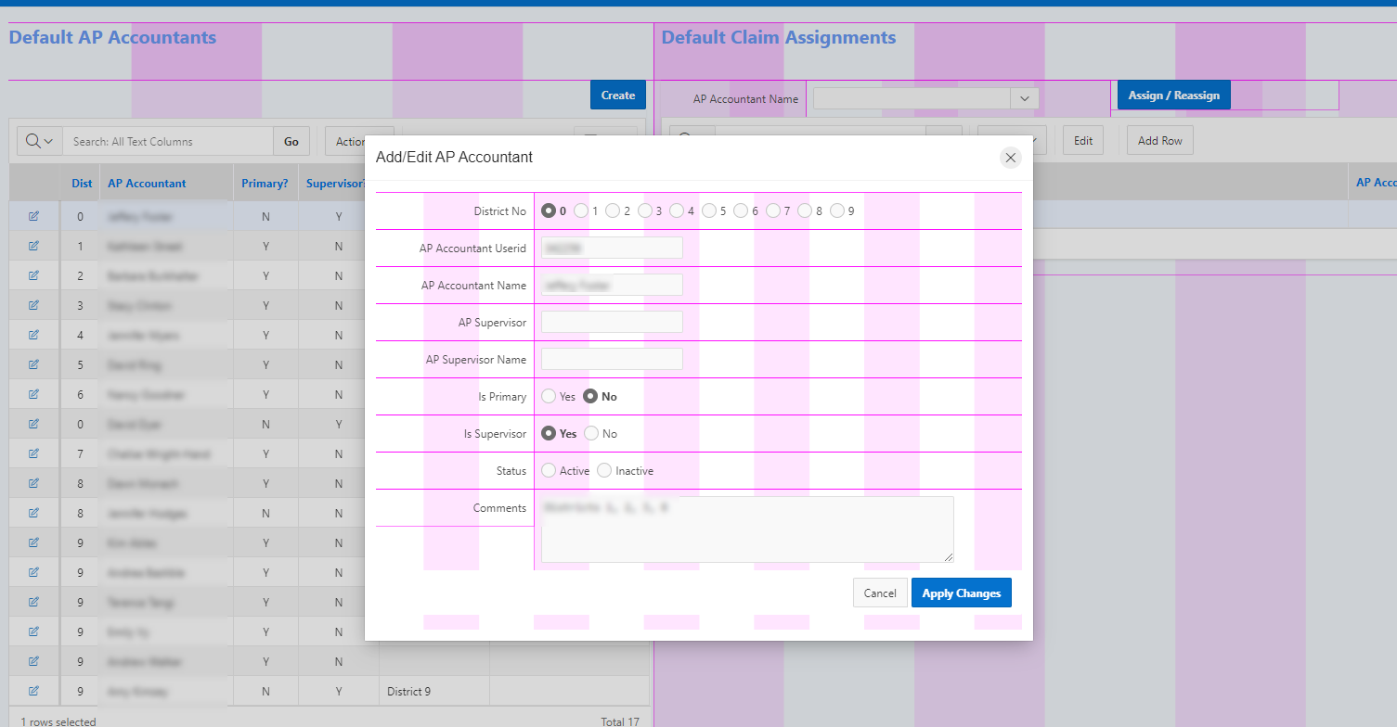
Task: Set Is Supervisor to No
Action: pos(591,434)
